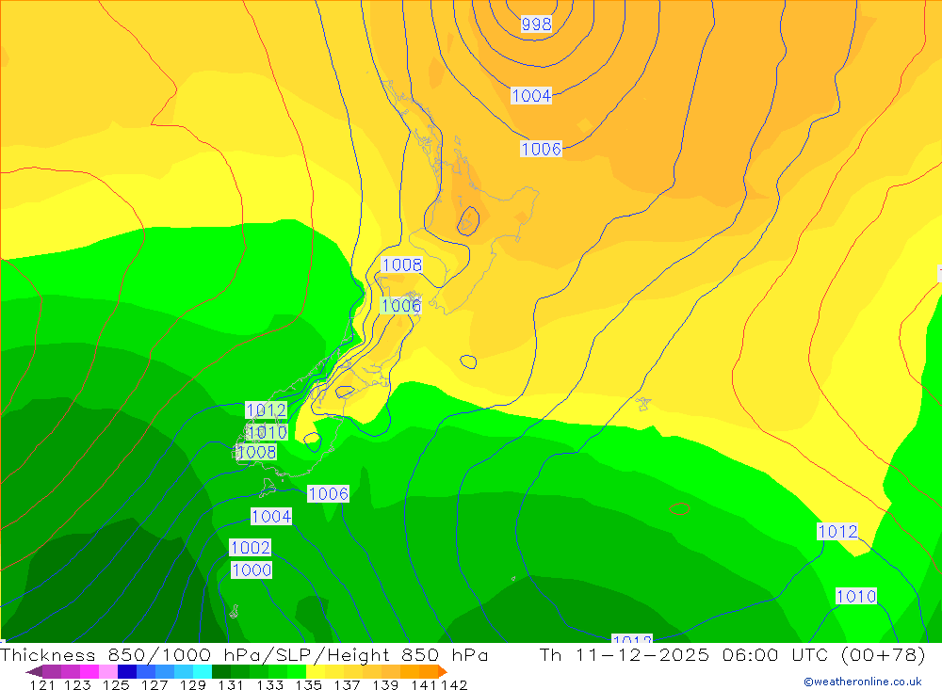This screenshot has height=690, width=942.
Task: Click the 1008 label below the 1010 near South Island
Action: pyautogui.click(x=256, y=452)
